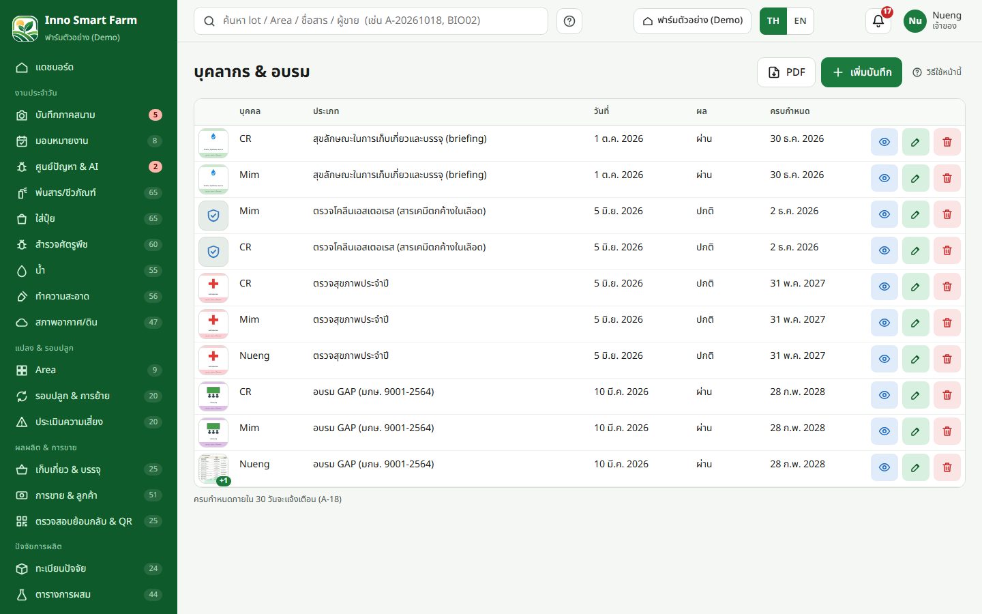Open Mim's cholinesterase shield thumbnail
Viewport: 982px width, 614px height.
coord(213,216)
